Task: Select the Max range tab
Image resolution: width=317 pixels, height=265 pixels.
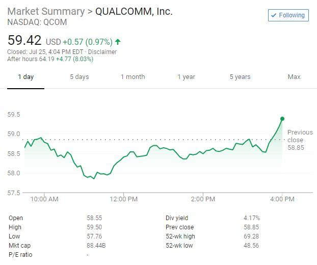Action: tap(294, 77)
